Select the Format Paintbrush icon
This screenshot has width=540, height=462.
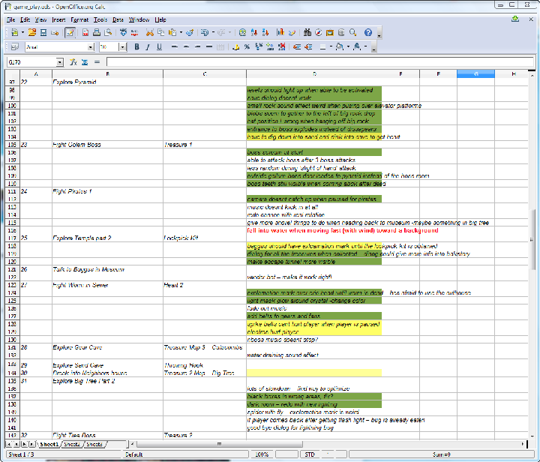tap(190, 32)
